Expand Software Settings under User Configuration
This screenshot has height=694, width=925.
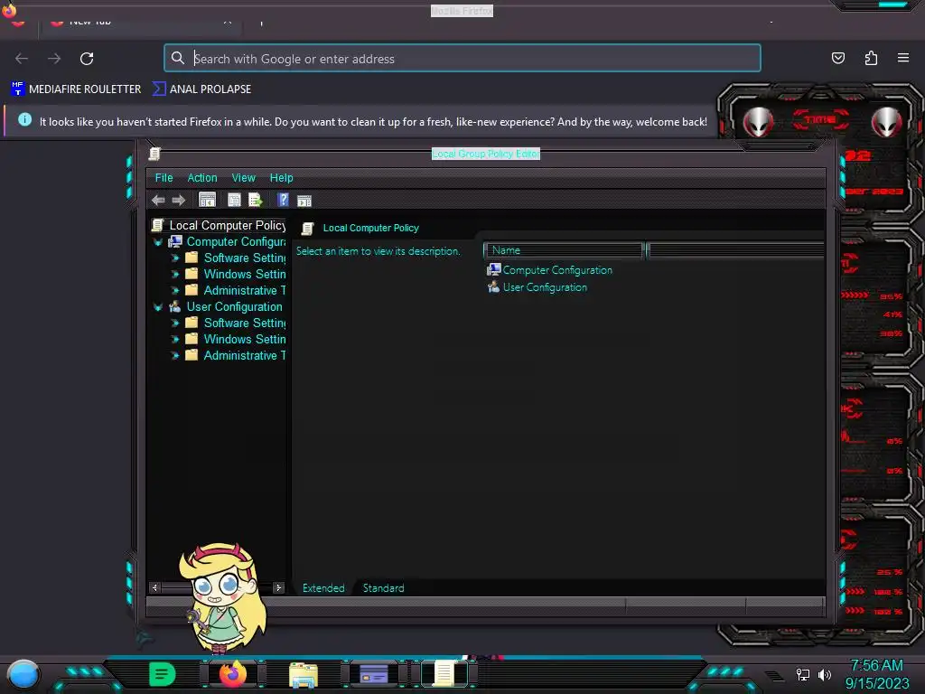coord(175,323)
